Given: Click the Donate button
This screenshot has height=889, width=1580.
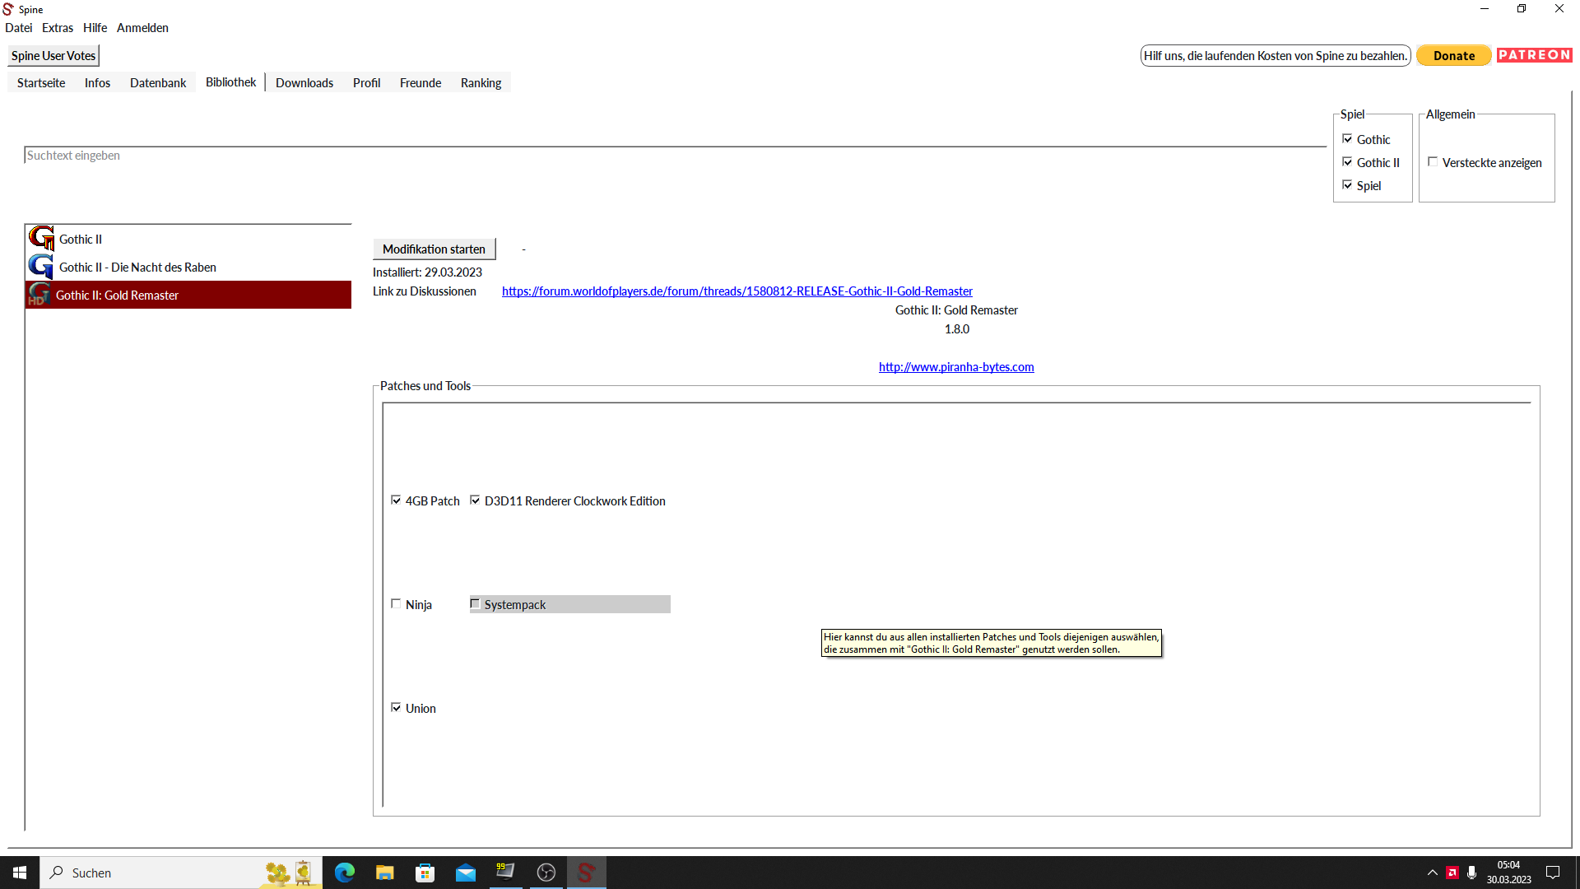Looking at the screenshot, I should [1453, 55].
